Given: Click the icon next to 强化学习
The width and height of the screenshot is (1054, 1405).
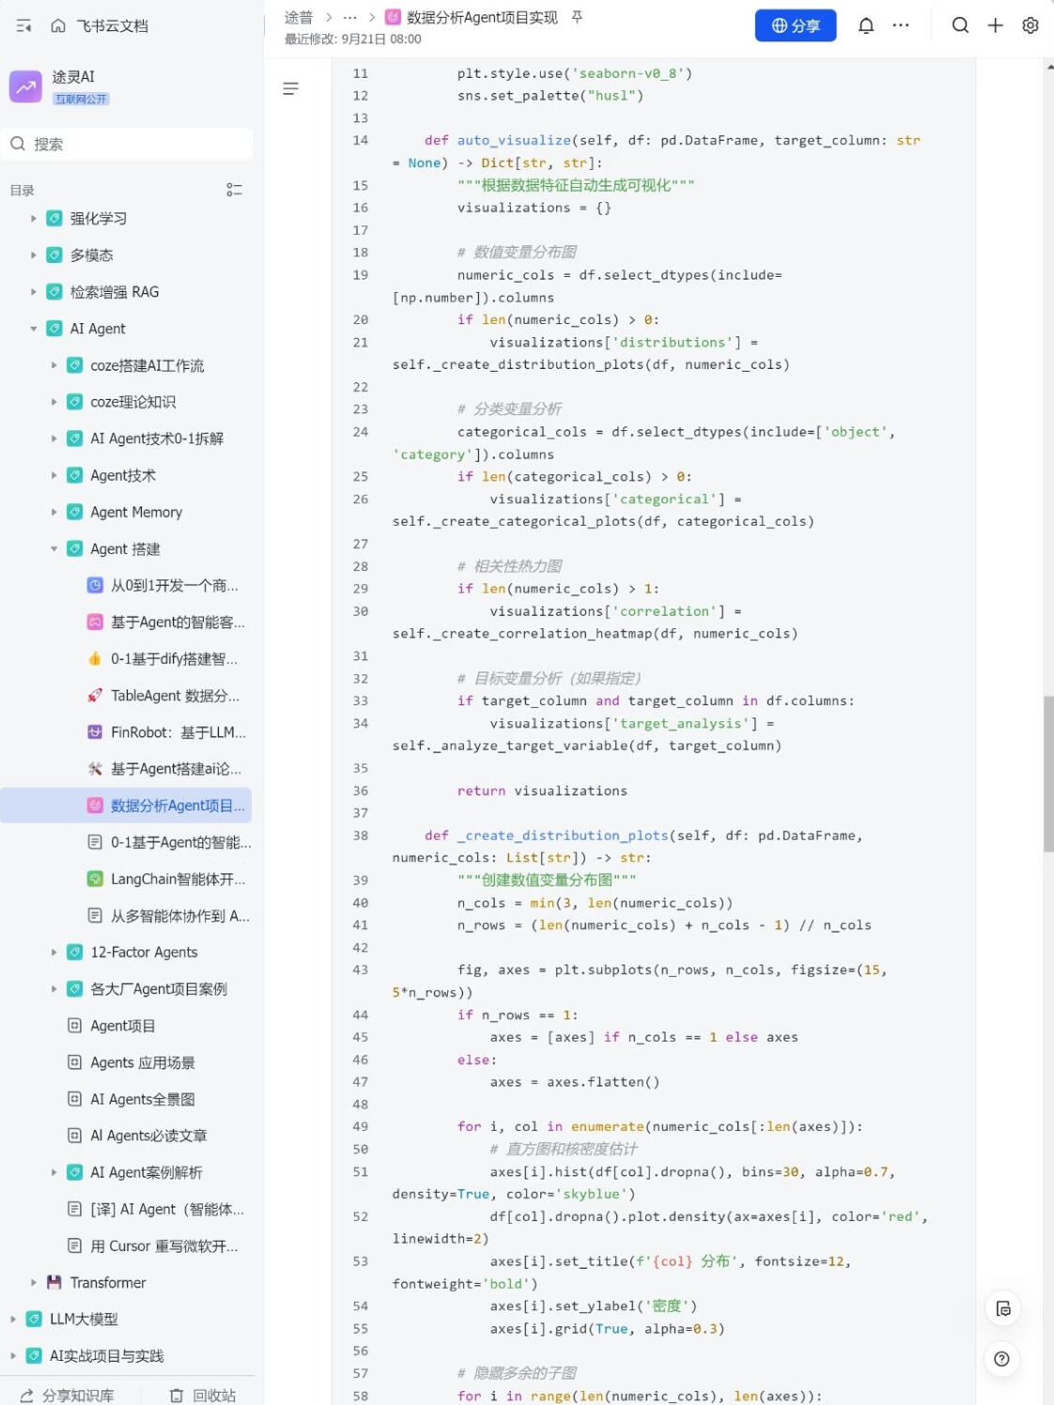Looking at the screenshot, I should (54, 218).
